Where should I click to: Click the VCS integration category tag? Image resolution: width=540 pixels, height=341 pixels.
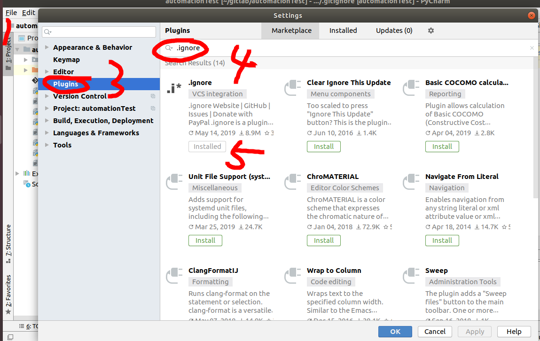[217, 94]
